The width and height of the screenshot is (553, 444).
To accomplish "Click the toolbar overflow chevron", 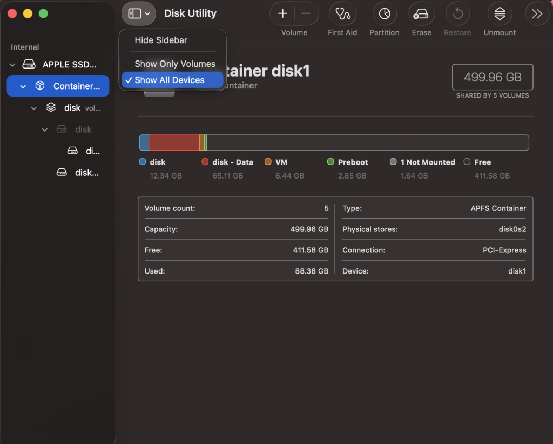I will 536,13.
